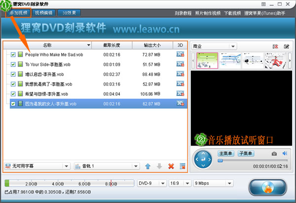Uncheck the 因为是我的女人 video checkbox
The height and width of the screenshot is (203, 296).
coord(13,104)
